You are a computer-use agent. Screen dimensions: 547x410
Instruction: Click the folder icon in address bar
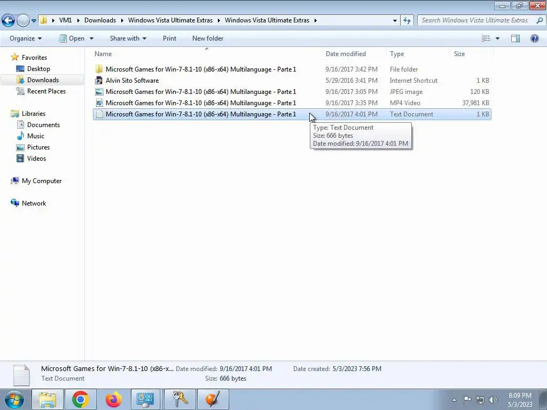pyautogui.click(x=43, y=20)
